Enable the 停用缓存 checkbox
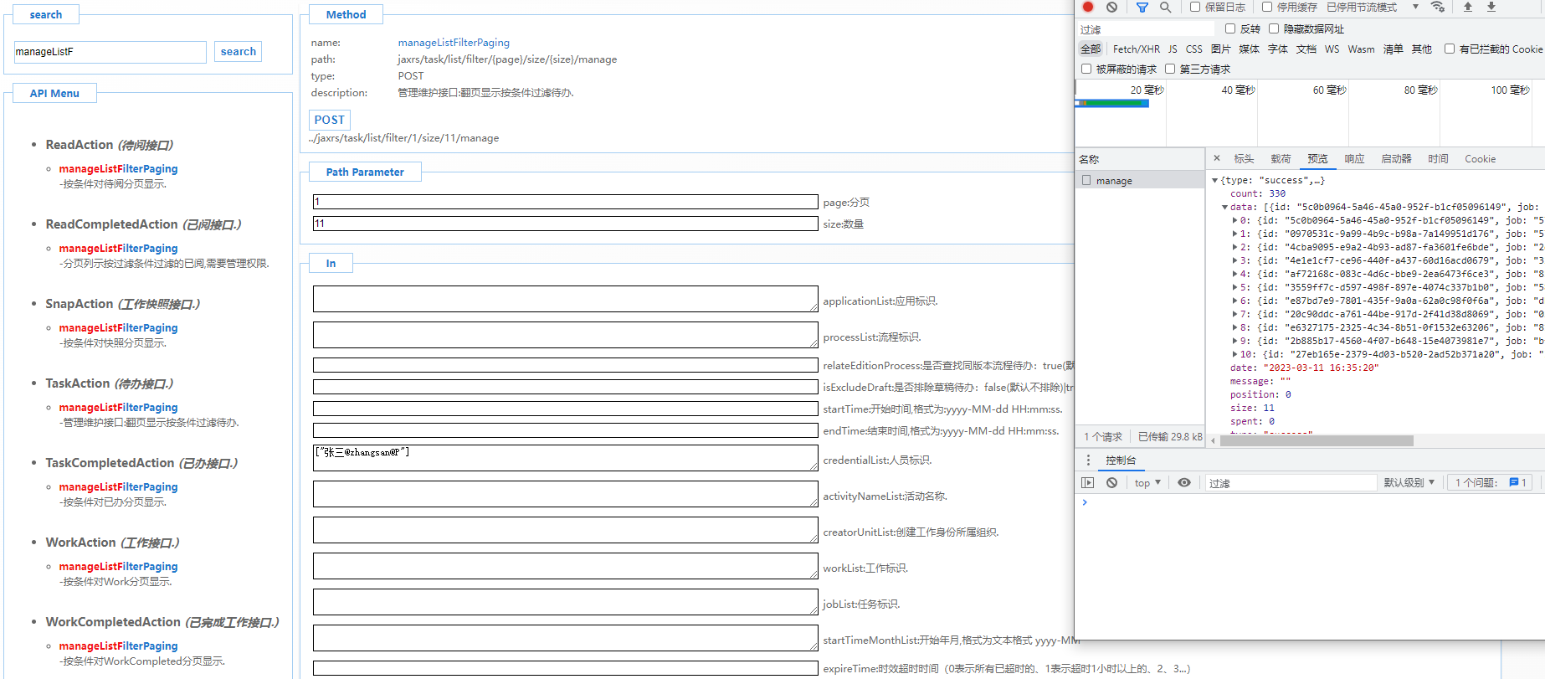The width and height of the screenshot is (1545, 679). point(1267,7)
